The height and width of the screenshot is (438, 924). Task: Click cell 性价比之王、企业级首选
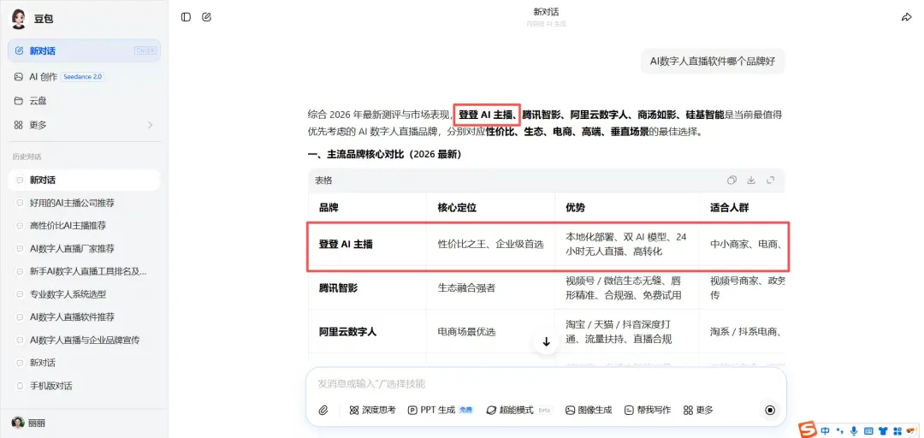(490, 244)
